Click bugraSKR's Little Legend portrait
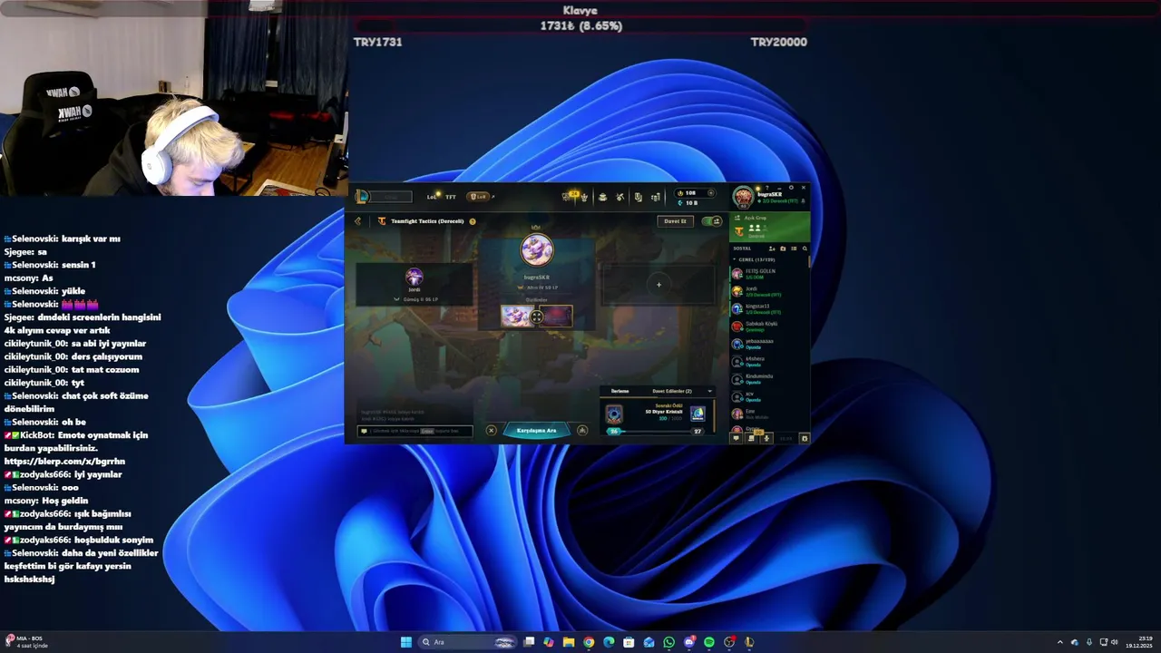 (536, 250)
